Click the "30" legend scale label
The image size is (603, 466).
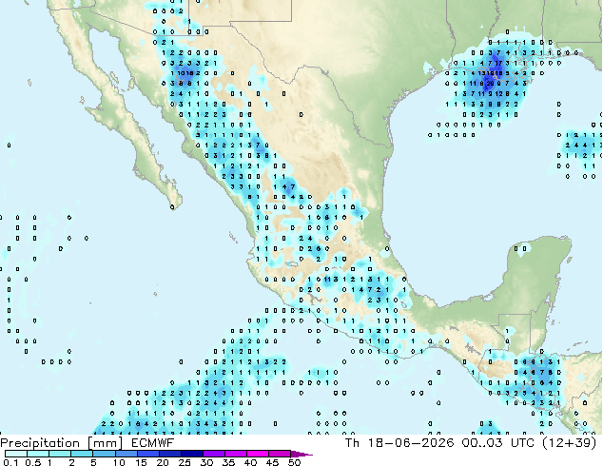click(x=206, y=462)
